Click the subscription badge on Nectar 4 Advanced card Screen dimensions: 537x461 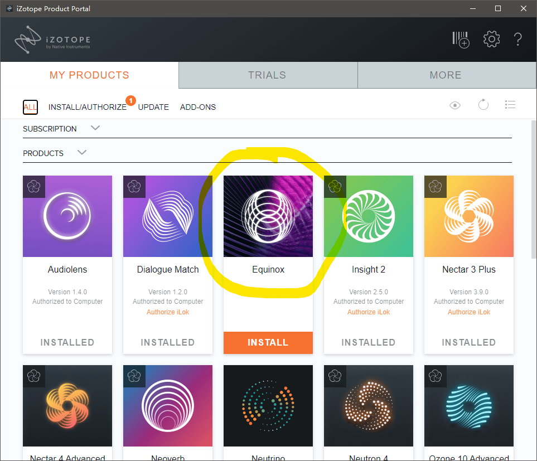(34, 376)
